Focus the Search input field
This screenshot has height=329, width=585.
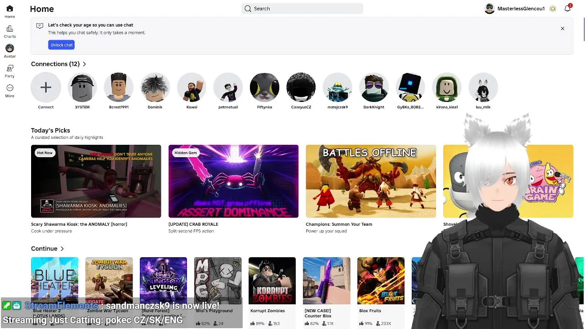302,9
